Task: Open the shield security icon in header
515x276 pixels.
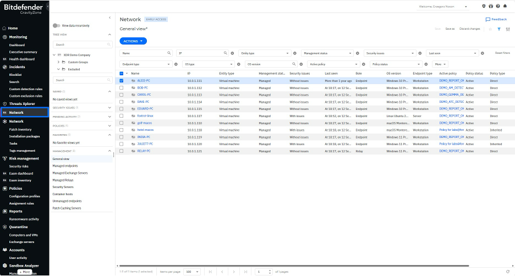Action: (x=484, y=6)
